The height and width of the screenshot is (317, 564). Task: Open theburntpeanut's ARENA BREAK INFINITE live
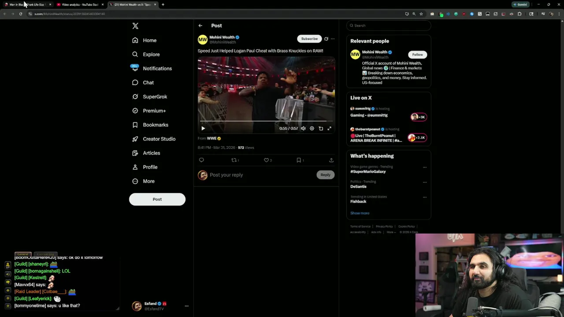coord(389,135)
